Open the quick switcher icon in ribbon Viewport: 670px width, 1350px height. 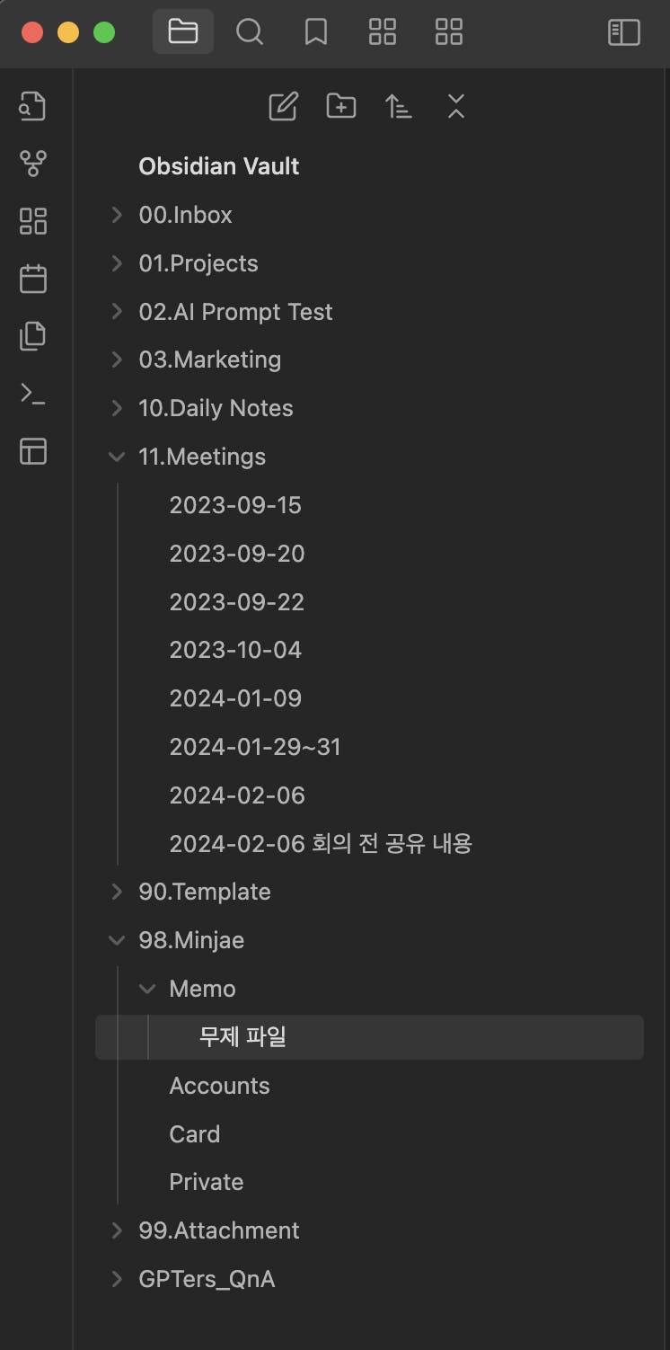point(32,106)
